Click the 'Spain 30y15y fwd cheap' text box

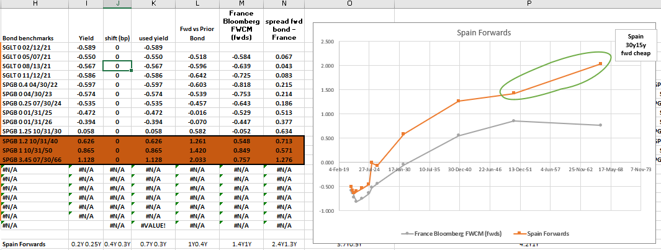pos(635,45)
